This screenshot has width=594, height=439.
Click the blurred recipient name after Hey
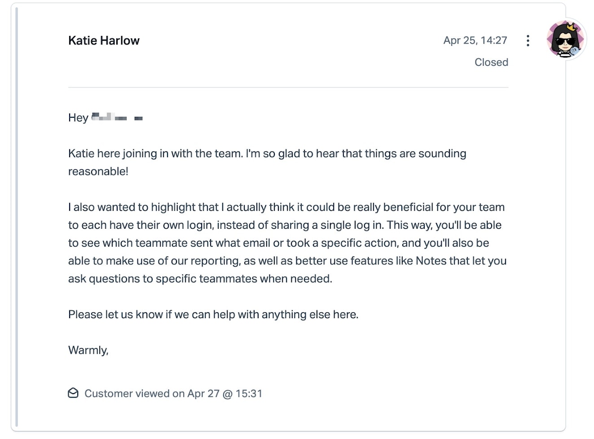coord(117,118)
